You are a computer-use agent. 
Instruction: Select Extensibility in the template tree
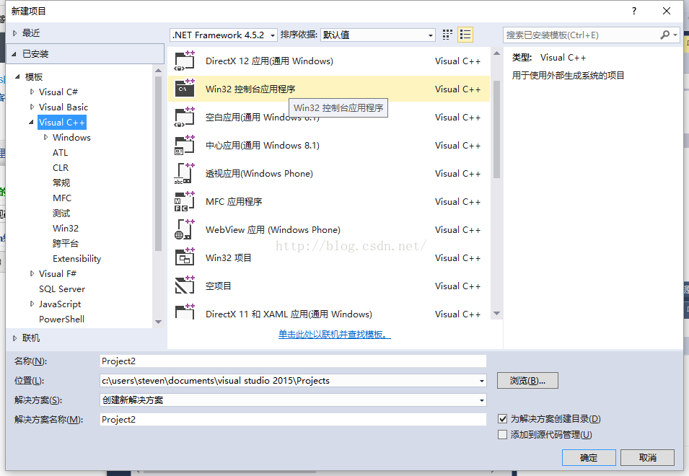[x=77, y=259]
